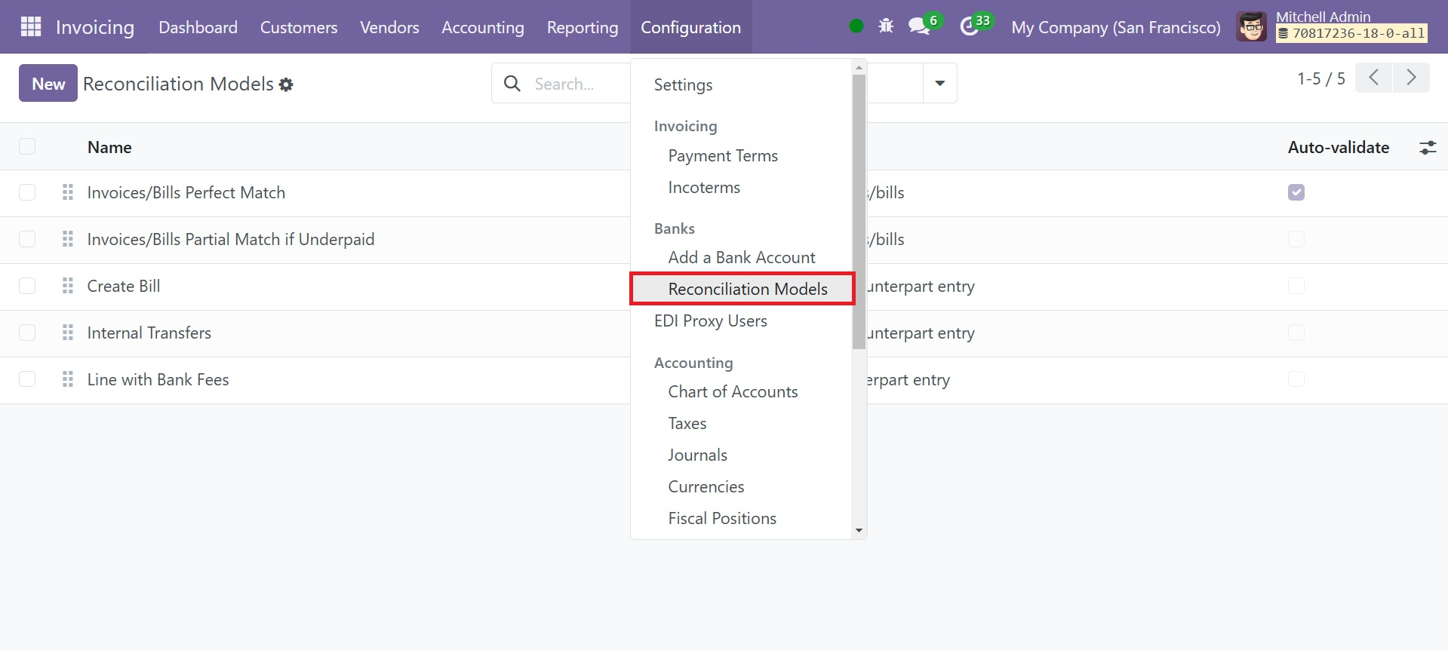Viewport: 1448px width, 650px height.
Task: Grab drag handle for Invoices/Bills Perfect Match
Action: coord(68,192)
